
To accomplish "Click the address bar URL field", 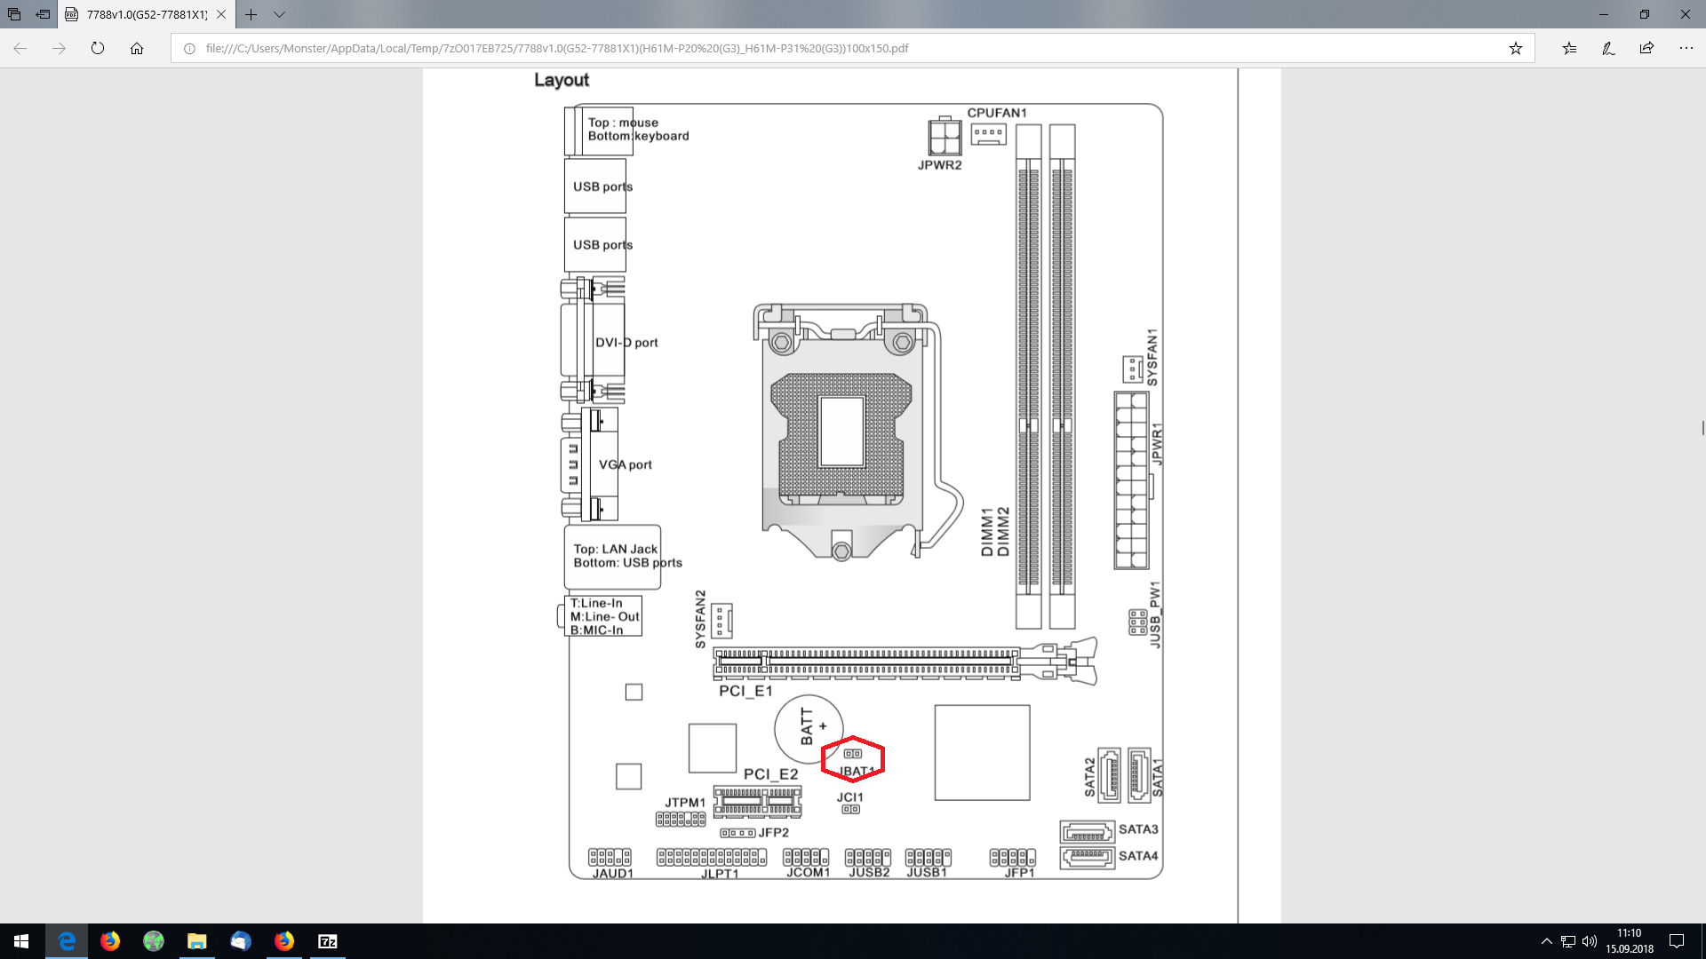I will pyautogui.click(x=800, y=49).
